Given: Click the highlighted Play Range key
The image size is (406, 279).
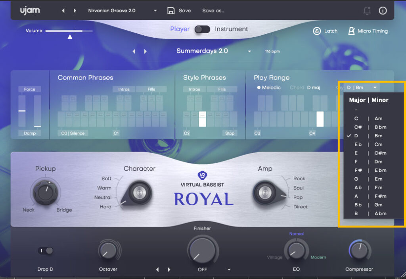Looking at the screenshot, I should click(x=320, y=119).
